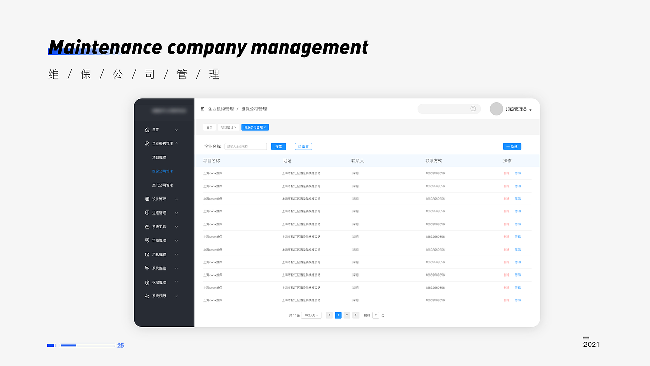Close the 项目管理 tab with its x

tap(235, 127)
